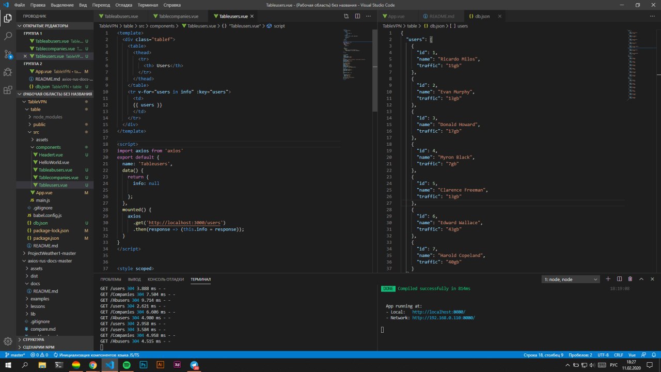Open Windows Start menu
Image resolution: width=661 pixels, height=372 pixels.
tap(8, 365)
